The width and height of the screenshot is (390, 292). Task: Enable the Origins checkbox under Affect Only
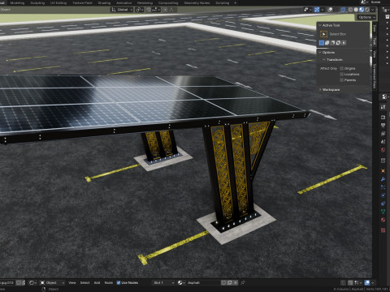pos(341,68)
